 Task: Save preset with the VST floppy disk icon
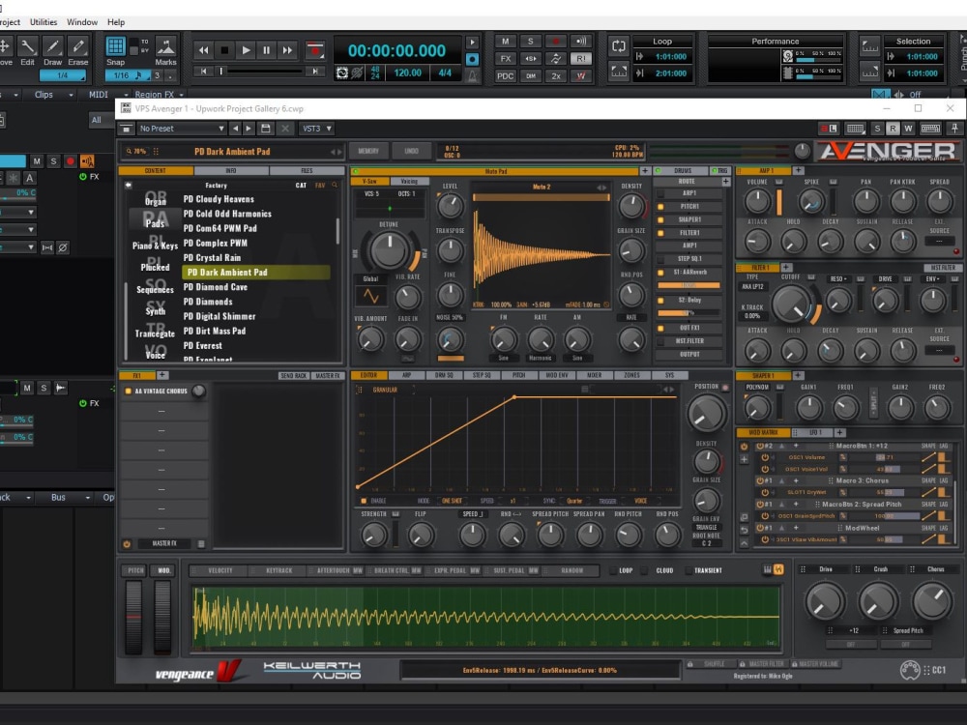266,129
